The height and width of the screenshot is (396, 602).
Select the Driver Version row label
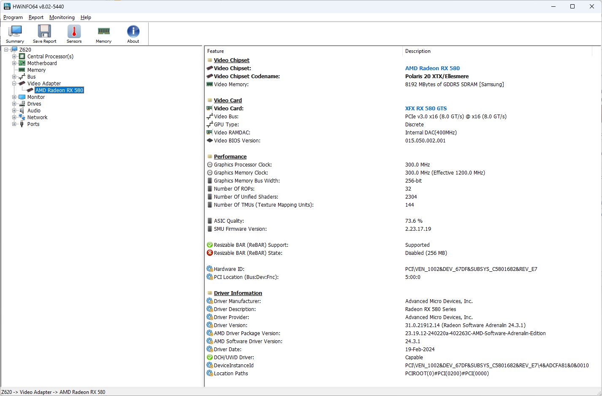230,325
